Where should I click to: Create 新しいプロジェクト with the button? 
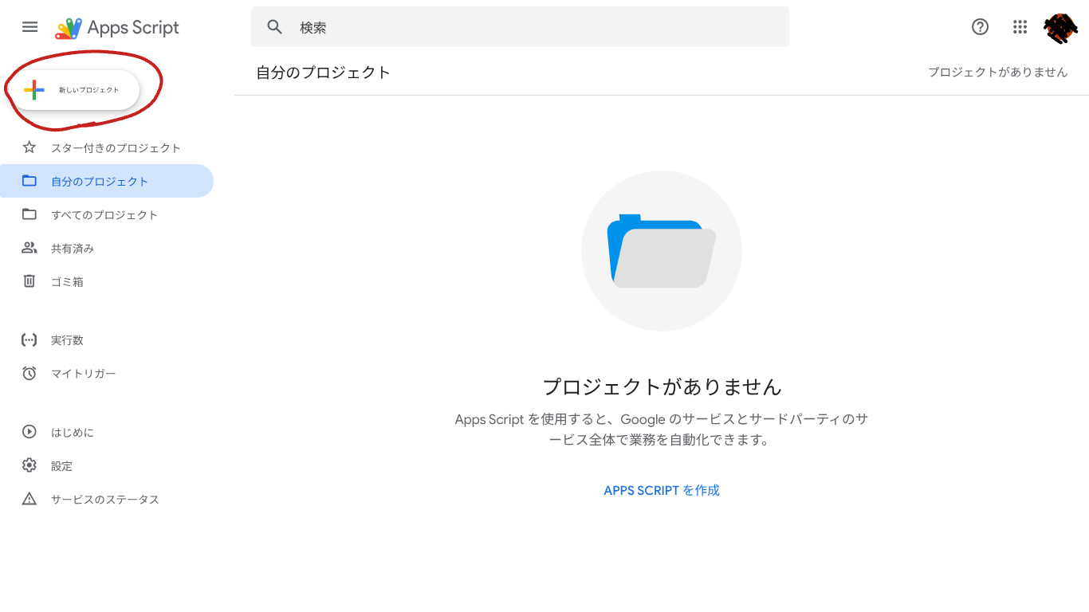pyautogui.click(x=77, y=90)
